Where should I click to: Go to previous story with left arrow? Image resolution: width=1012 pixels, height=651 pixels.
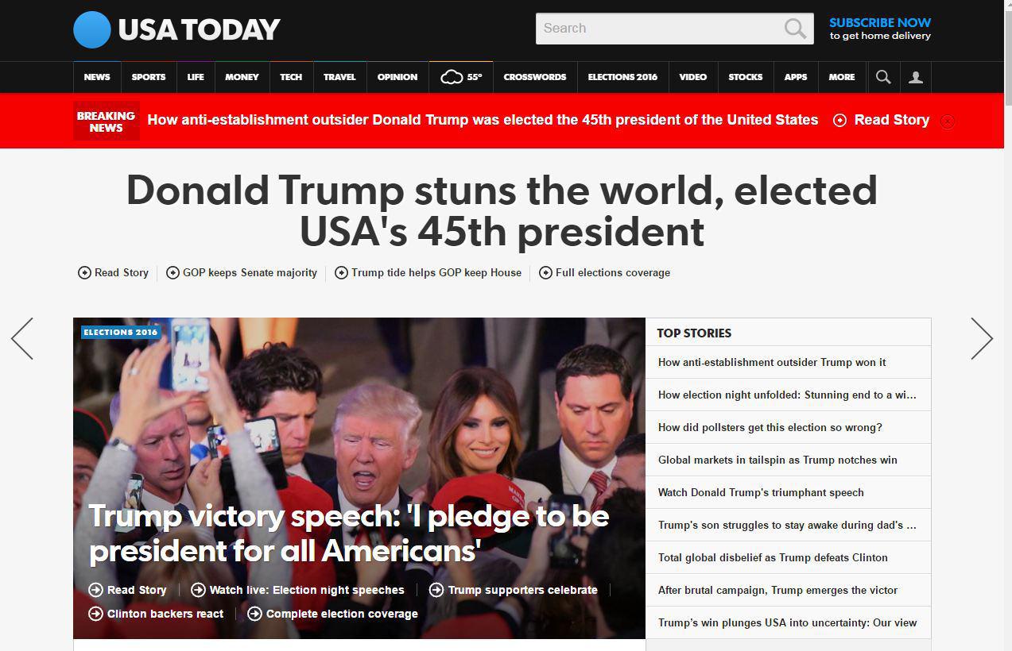coord(22,338)
